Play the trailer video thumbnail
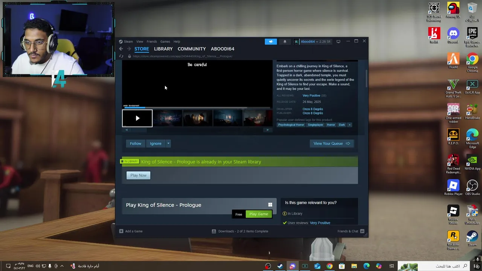 (x=137, y=118)
